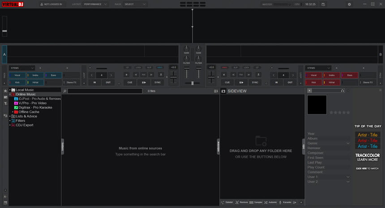Click the filter icon in left sidebar
The height and width of the screenshot is (208, 385).
[5, 104]
